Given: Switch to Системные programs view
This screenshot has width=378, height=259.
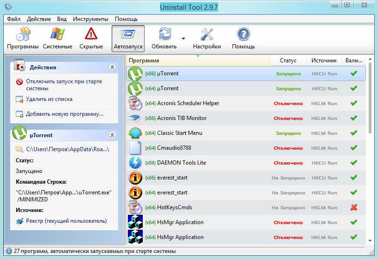Looking at the screenshot, I should [58, 38].
